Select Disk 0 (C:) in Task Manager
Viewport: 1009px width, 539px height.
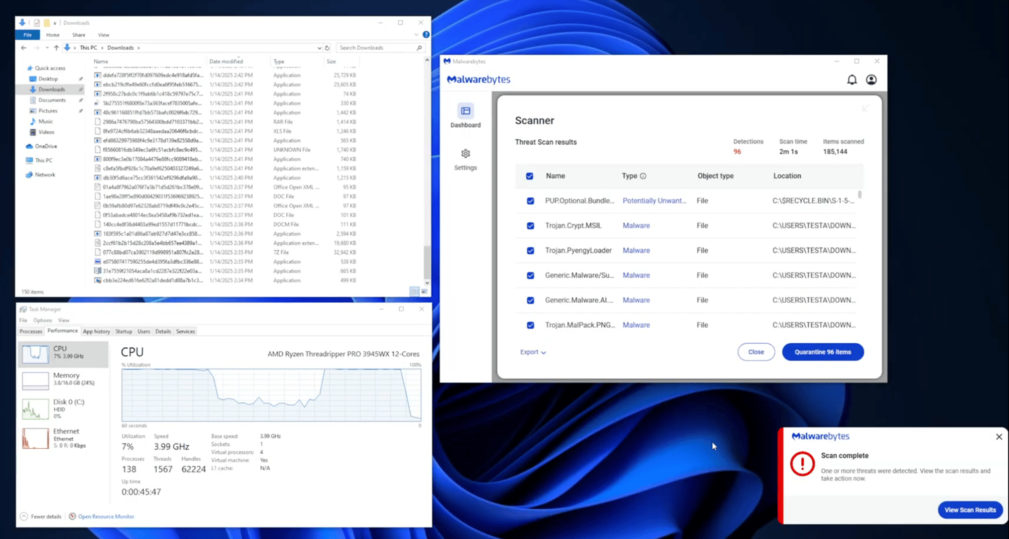click(63, 408)
